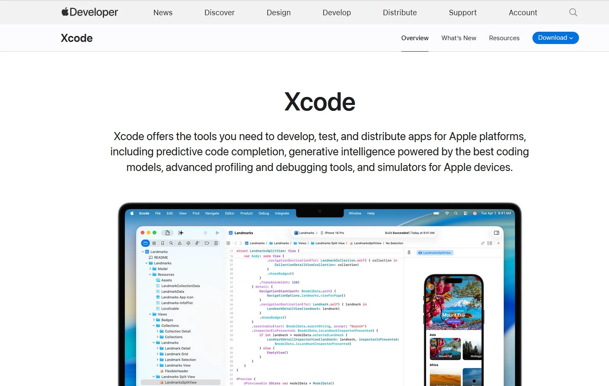Click the Xcode title link in the sub-navigation

coord(77,38)
